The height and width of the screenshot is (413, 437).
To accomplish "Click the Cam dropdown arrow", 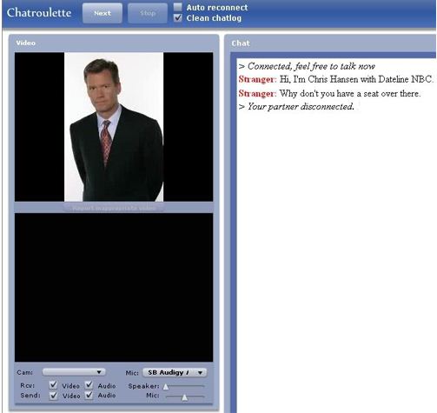I will coord(99,372).
